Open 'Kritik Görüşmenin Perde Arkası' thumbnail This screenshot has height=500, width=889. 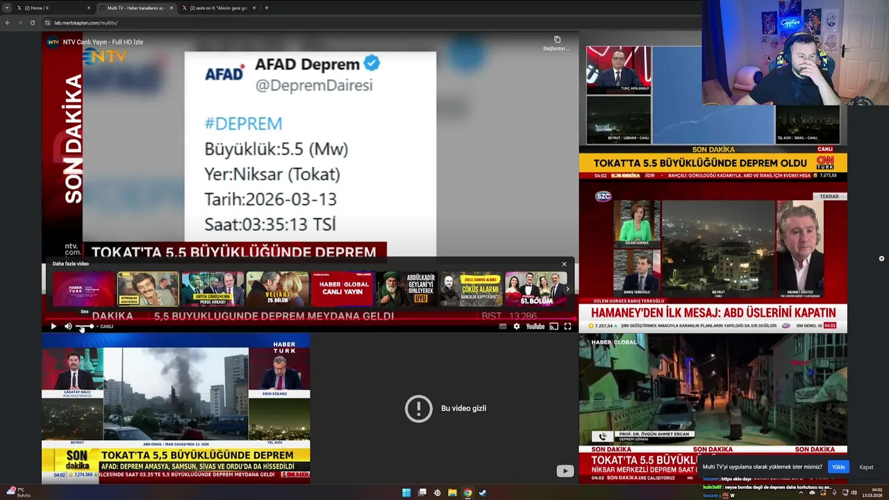point(213,289)
